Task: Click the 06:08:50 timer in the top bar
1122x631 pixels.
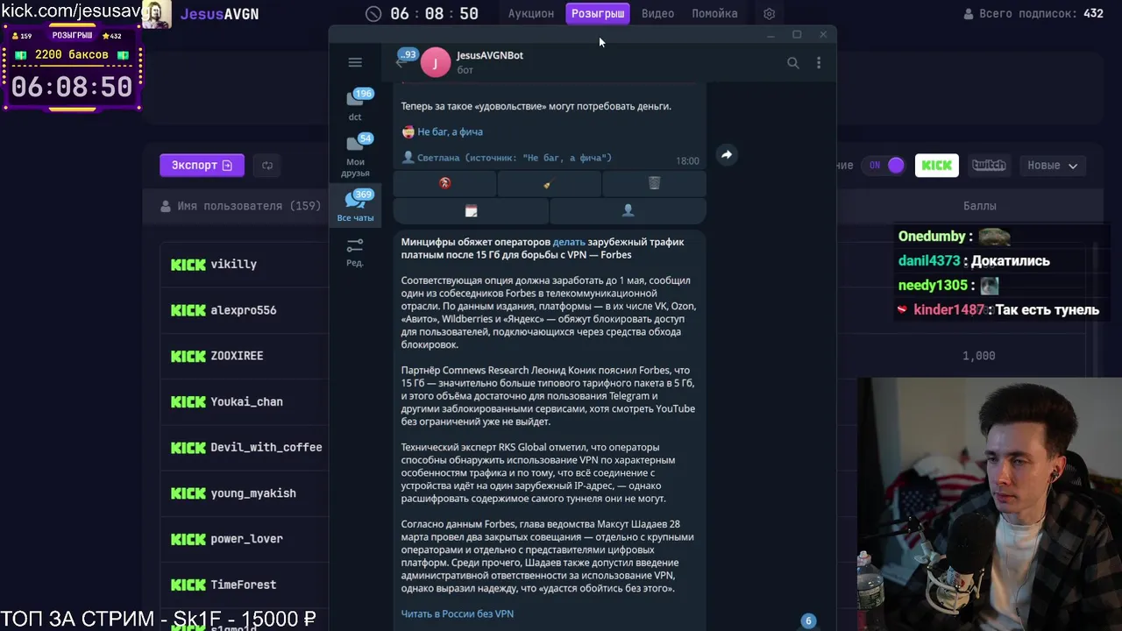Action: click(x=434, y=14)
